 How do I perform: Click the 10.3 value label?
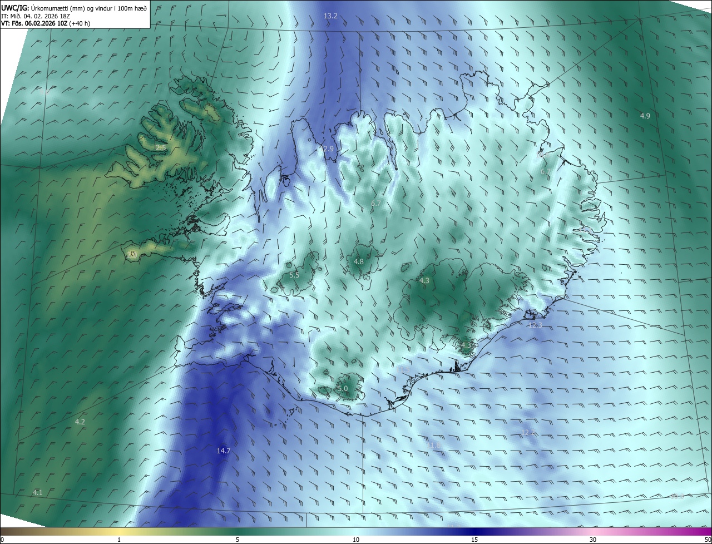[x=676, y=496]
